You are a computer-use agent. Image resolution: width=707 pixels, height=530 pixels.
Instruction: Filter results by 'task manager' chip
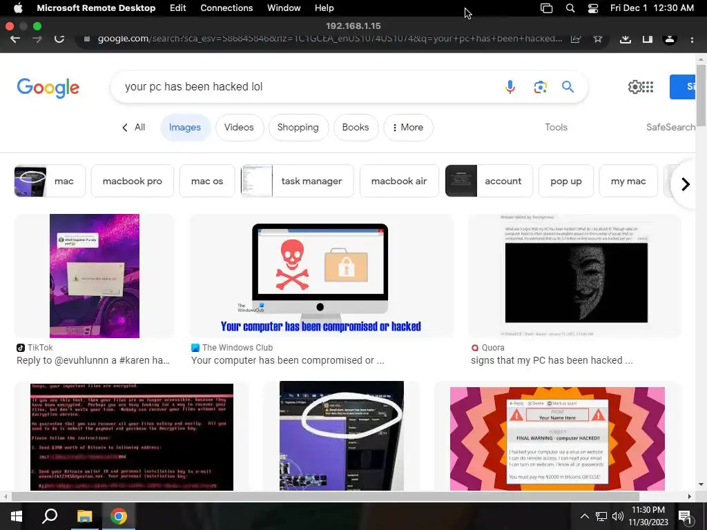[297, 181]
